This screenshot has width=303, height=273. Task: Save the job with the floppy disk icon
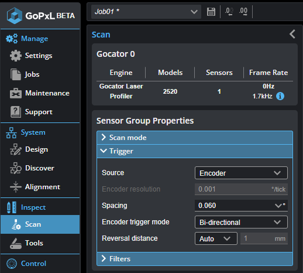click(211, 12)
